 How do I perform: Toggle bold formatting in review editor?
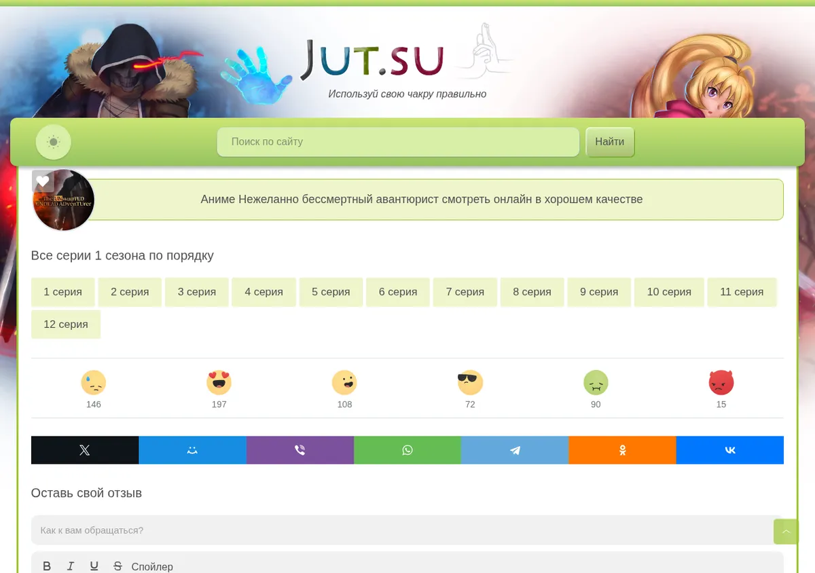(x=47, y=566)
